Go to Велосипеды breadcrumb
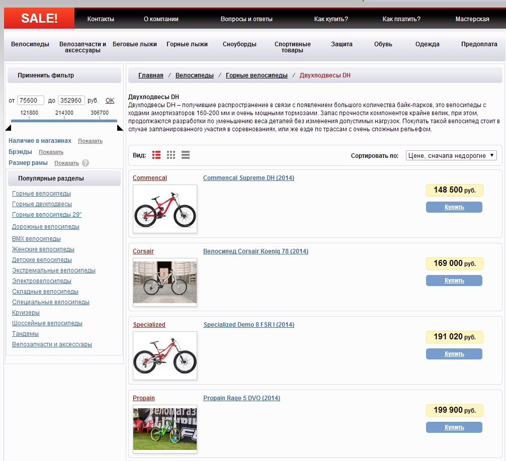The width and height of the screenshot is (506, 461). tap(195, 75)
